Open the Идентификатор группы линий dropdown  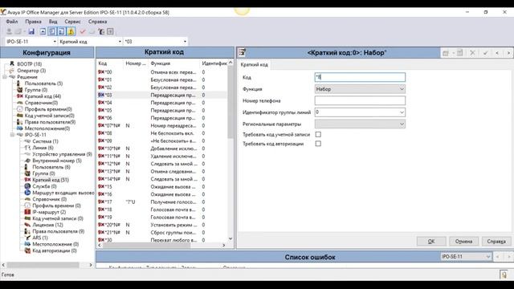click(402, 112)
